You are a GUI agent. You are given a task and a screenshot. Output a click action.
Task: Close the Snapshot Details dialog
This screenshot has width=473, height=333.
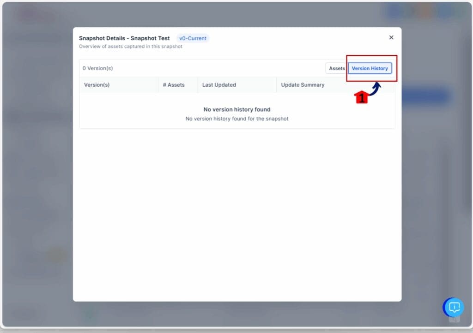[391, 37]
